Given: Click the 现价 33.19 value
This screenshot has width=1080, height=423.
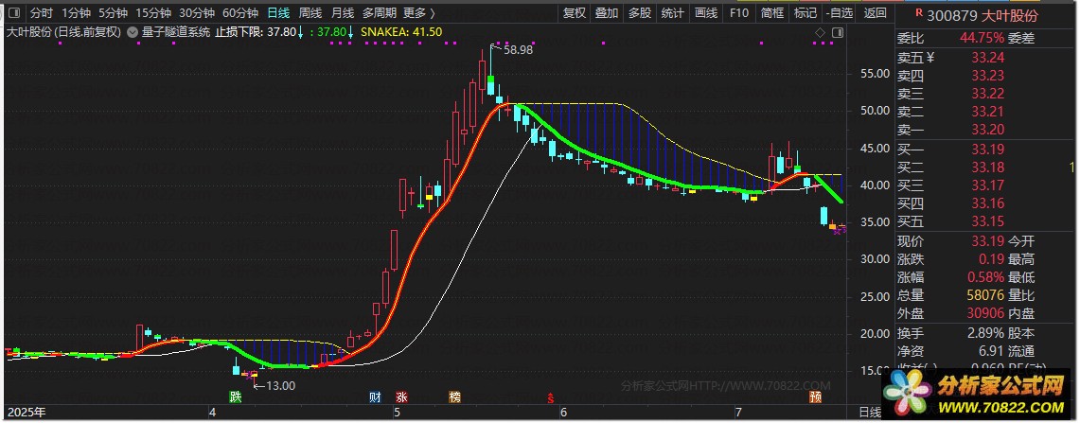Looking at the screenshot, I should (987, 242).
